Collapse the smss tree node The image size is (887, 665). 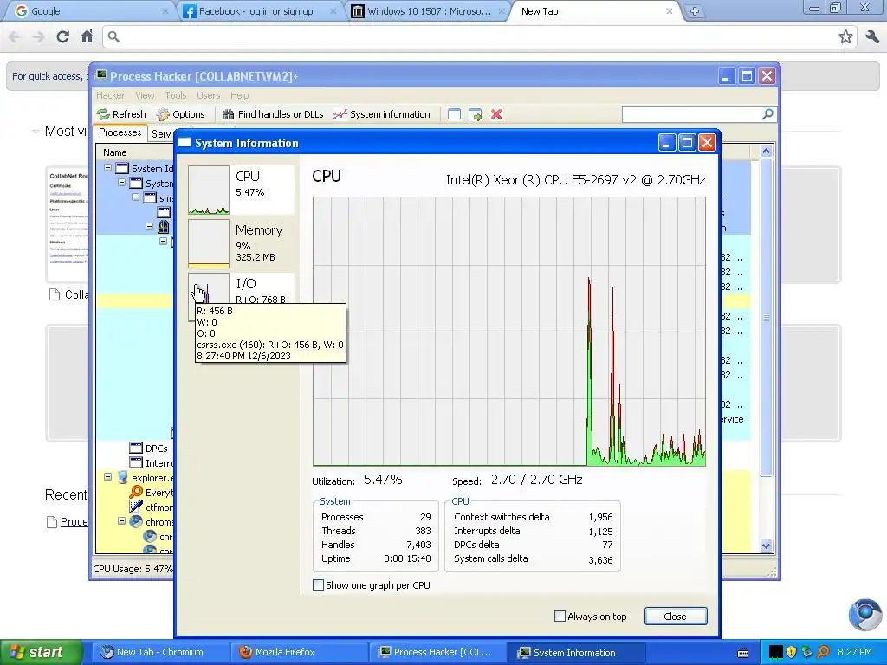pos(135,197)
